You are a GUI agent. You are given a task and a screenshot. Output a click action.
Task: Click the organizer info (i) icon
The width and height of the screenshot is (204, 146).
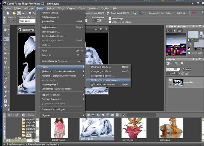point(108,115)
